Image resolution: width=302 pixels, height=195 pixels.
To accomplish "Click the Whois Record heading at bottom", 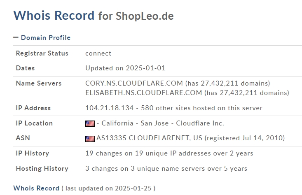I will tap(36, 188).
